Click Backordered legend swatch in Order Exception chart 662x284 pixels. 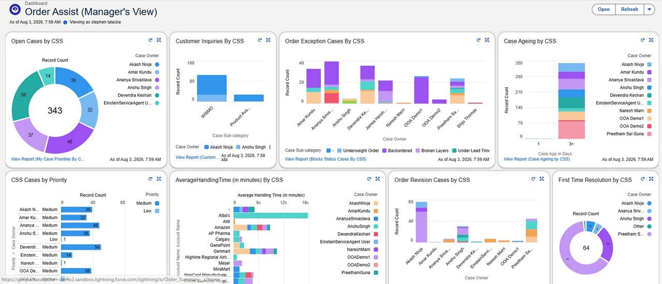click(384, 151)
